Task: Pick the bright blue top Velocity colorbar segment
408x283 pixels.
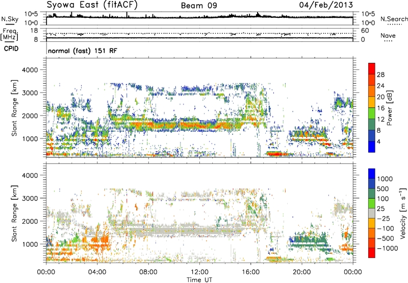Action: point(372,174)
